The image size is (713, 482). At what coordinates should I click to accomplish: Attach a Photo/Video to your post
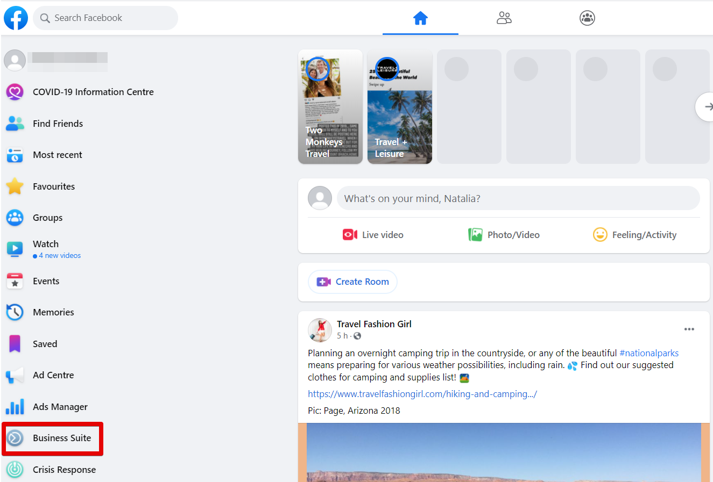(x=504, y=234)
